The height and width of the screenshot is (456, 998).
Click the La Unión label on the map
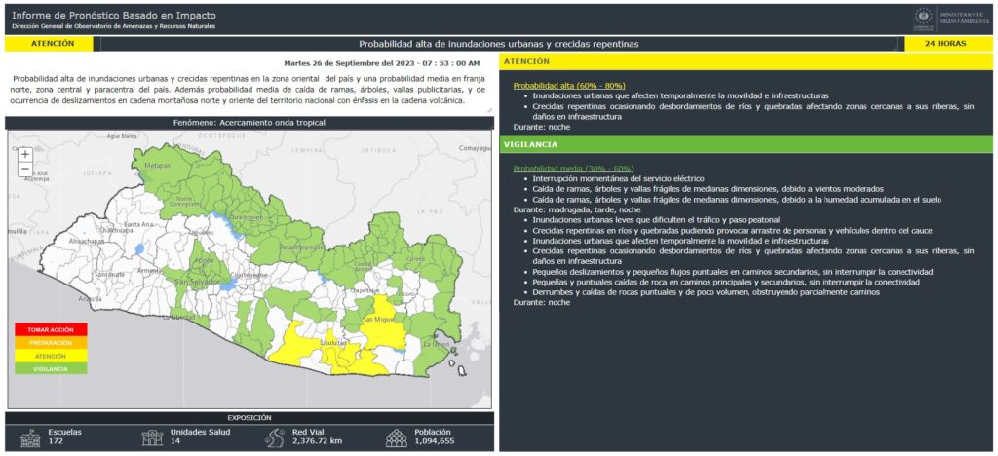click(436, 344)
